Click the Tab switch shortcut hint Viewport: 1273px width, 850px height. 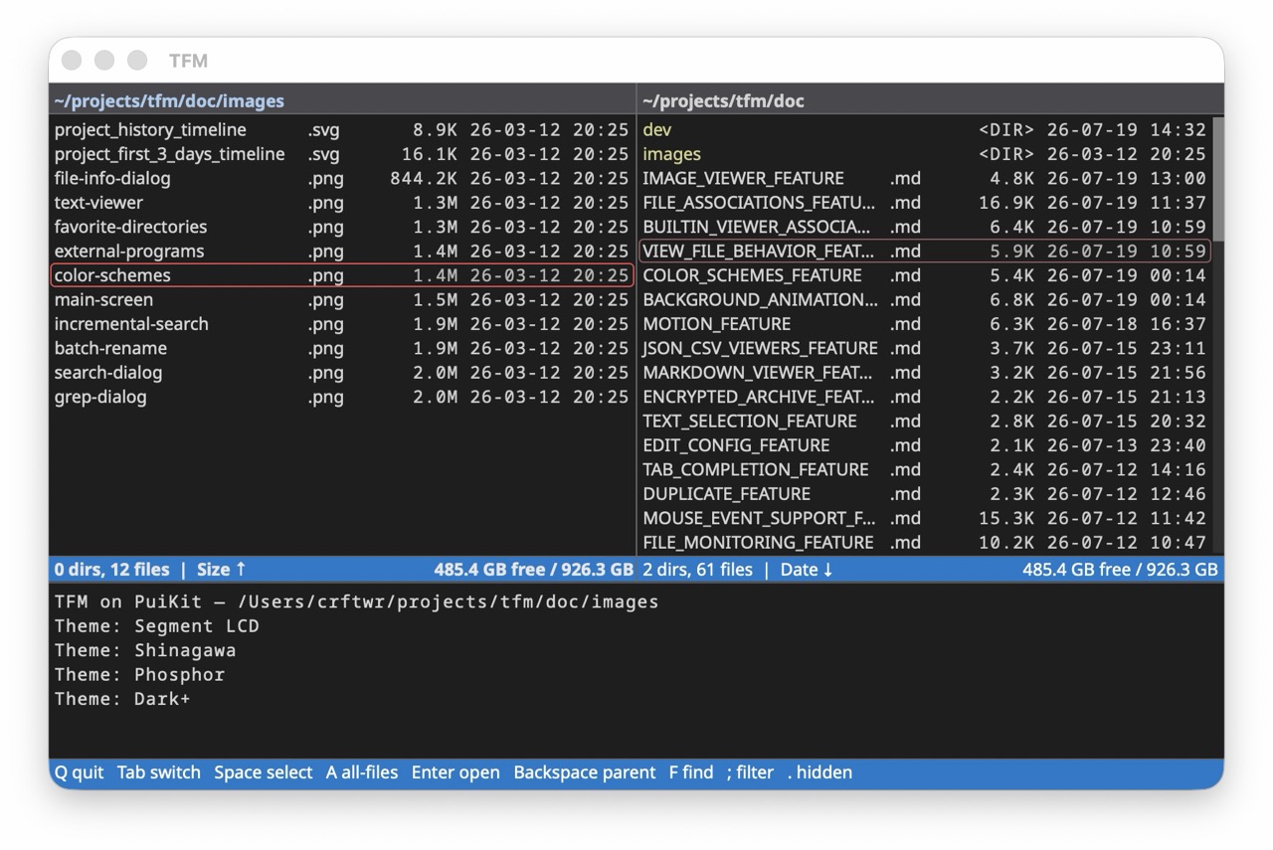tap(159, 772)
